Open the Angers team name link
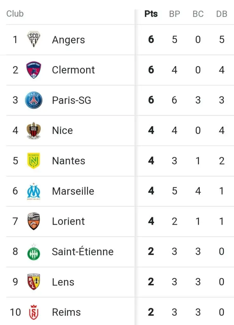This screenshot has height=325, width=234. [x=68, y=40]
